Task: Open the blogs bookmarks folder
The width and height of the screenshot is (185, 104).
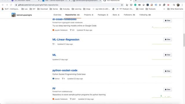Action: 87,9
